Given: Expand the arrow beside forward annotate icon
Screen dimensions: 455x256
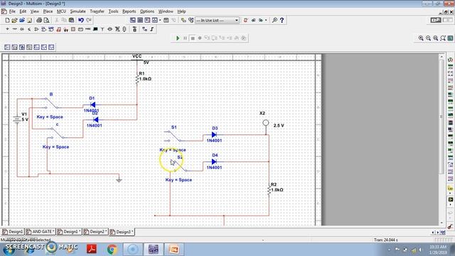Looking at the screenshot, I should (x=266, y=21).
